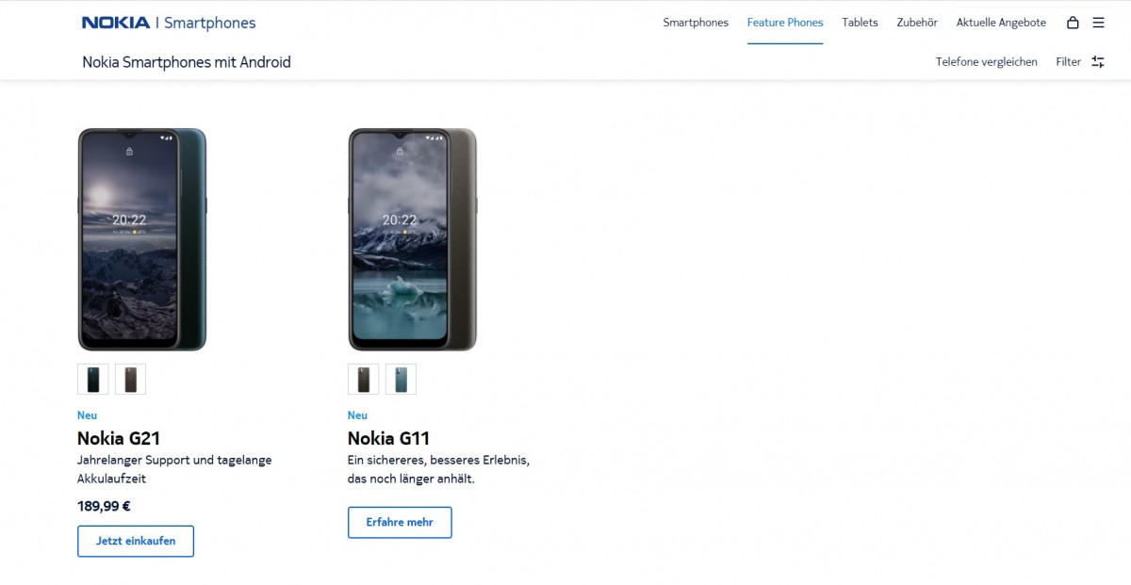This screenshot has width=1131, height=585.
Task: Open the Filter options
Action: pyautogui.click(x=1069, y=62)
